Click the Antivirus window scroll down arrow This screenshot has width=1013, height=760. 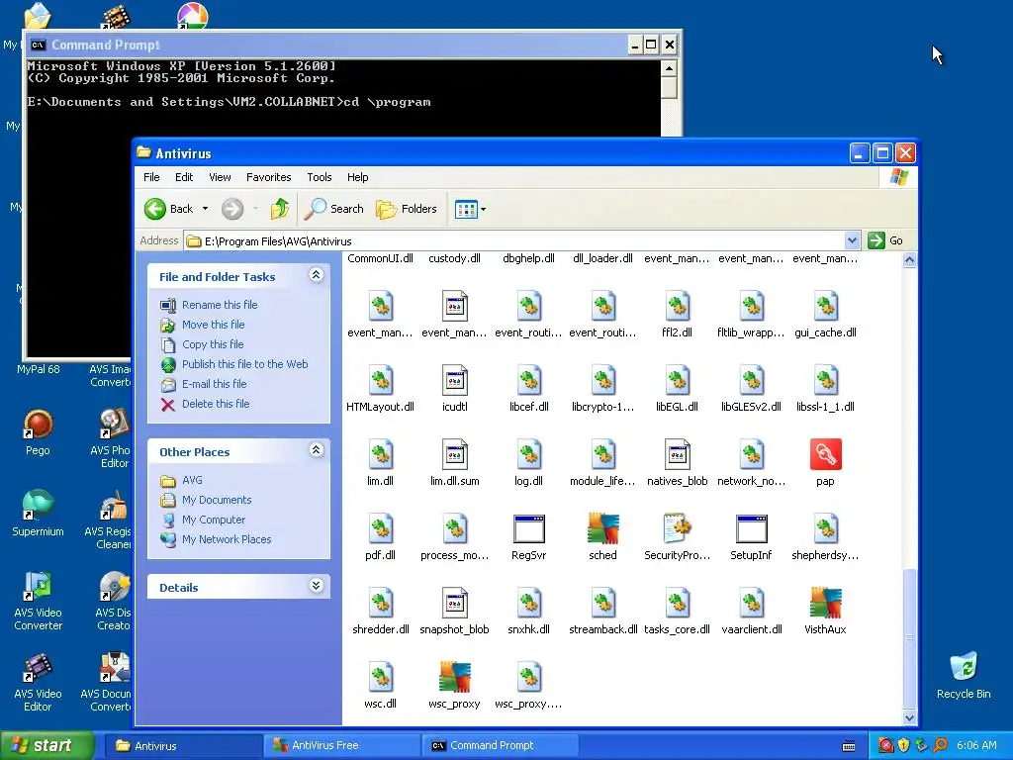point(909,717)
